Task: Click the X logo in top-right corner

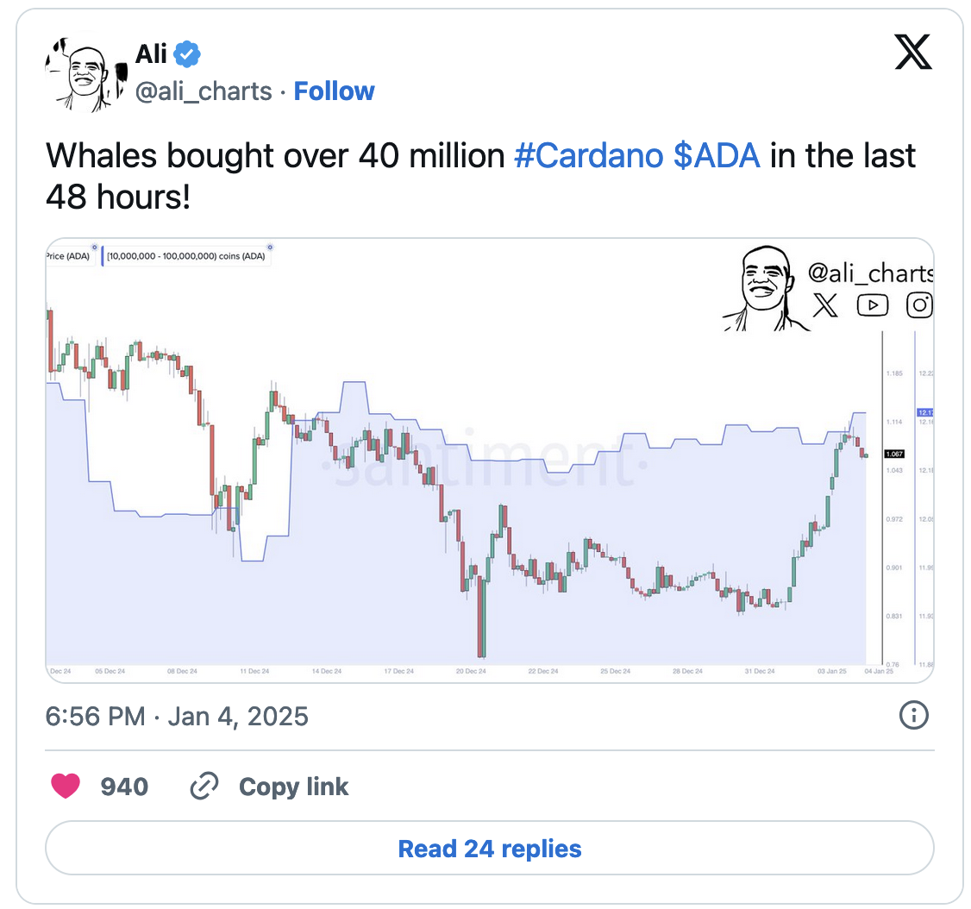Action: click(912, 54)
